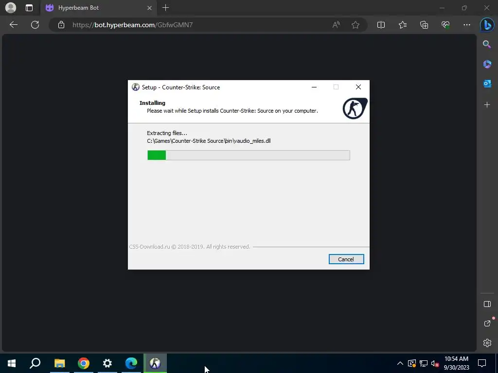The image size is (498, 373).
Task: Open Read aloud in address bar
Action: tap(336, 25)
